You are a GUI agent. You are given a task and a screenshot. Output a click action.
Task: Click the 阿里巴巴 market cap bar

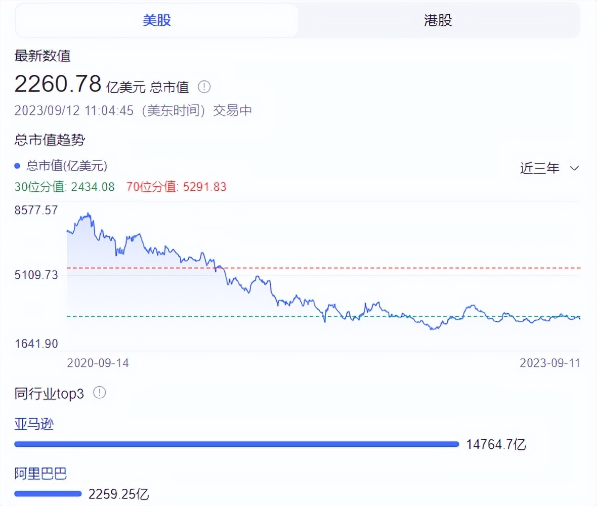click(48, 493)
